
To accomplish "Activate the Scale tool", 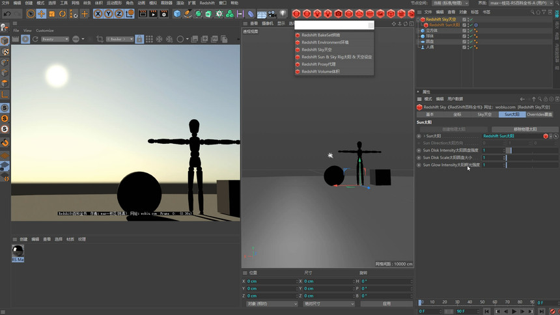I will [x=52, y=14].
